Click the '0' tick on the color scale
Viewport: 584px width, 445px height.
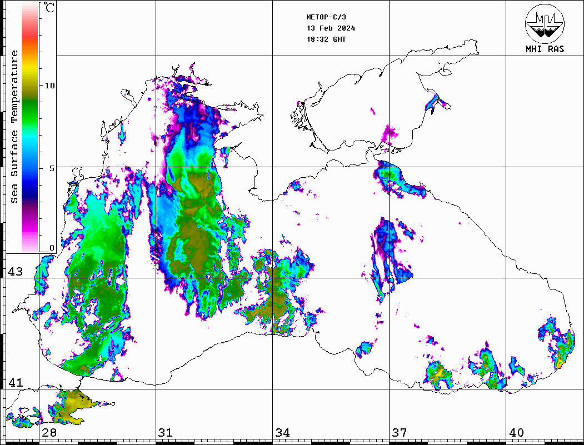pos(52,248)
